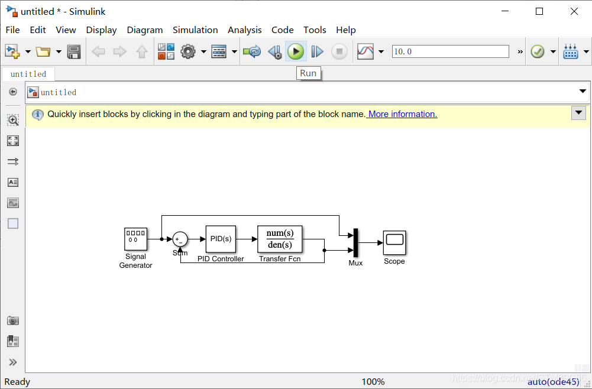
Task: Collapse the left palette with the double chevron
Action: [12, 362]
